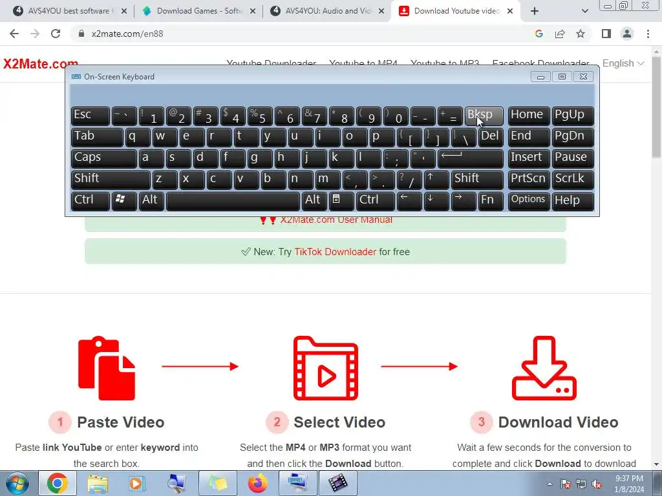
Task: Select the Download Youtube video tab
Action: click(456, 11)
